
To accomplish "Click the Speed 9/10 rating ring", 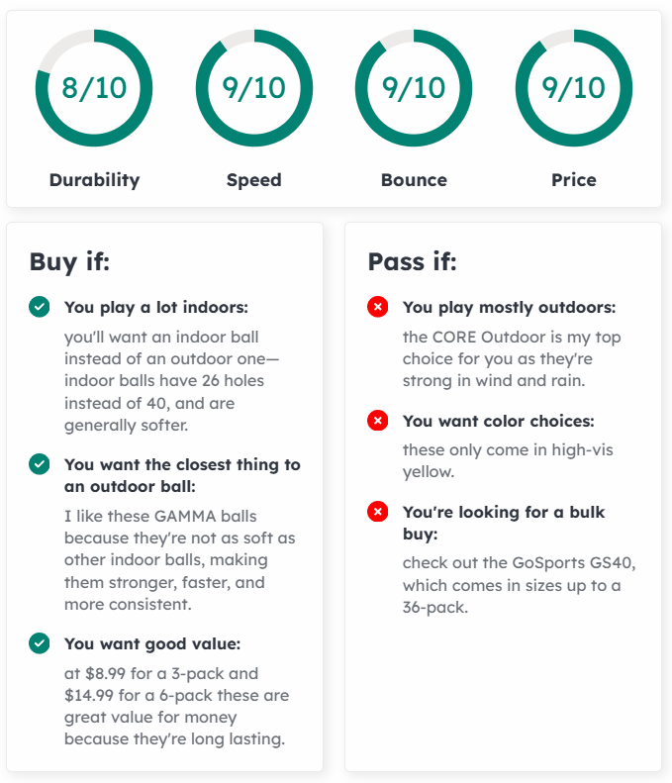I will [254, 88].
